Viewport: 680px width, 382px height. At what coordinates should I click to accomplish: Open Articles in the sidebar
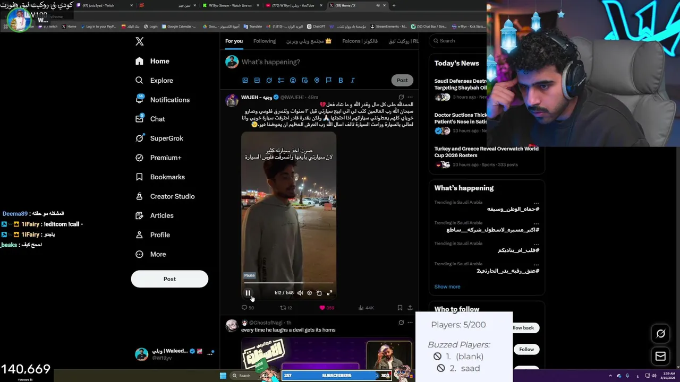(154, 215)
